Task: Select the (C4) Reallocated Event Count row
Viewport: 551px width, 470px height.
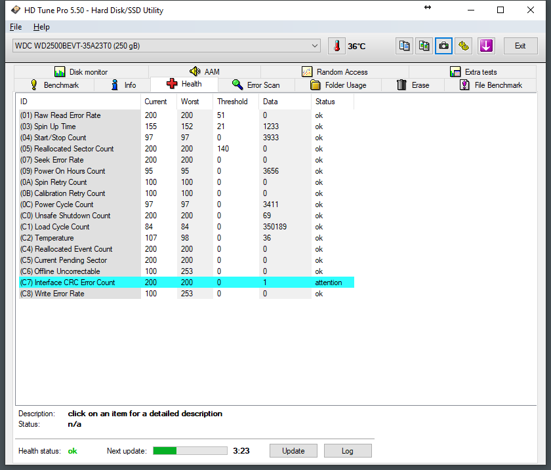Action: pyautogui.click(x=186, y=249)
